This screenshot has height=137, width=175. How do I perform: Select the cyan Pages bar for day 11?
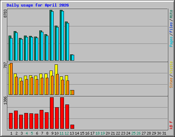[63, 36]
